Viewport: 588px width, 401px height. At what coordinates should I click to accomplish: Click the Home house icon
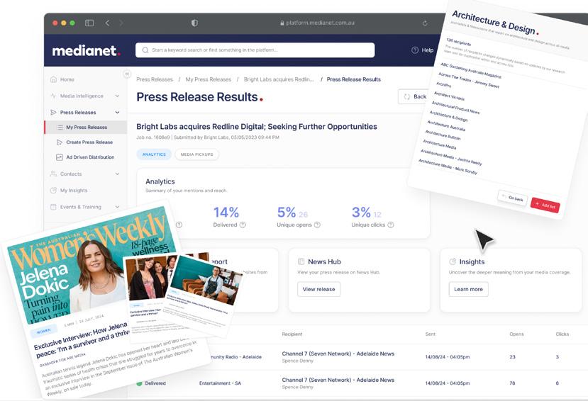[53, 79]
